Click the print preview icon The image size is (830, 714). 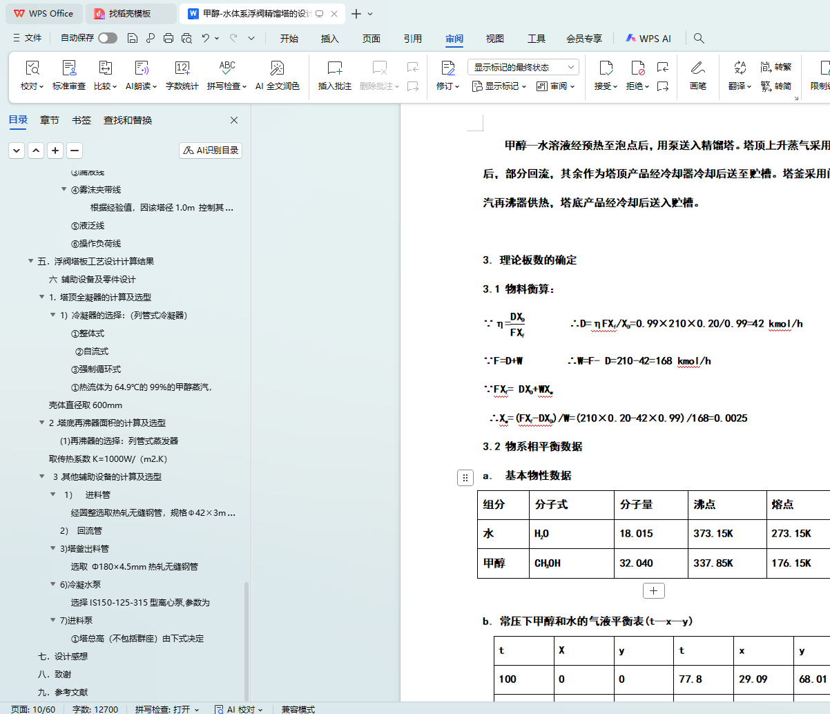pyautogui.click(x=186, y=38)
